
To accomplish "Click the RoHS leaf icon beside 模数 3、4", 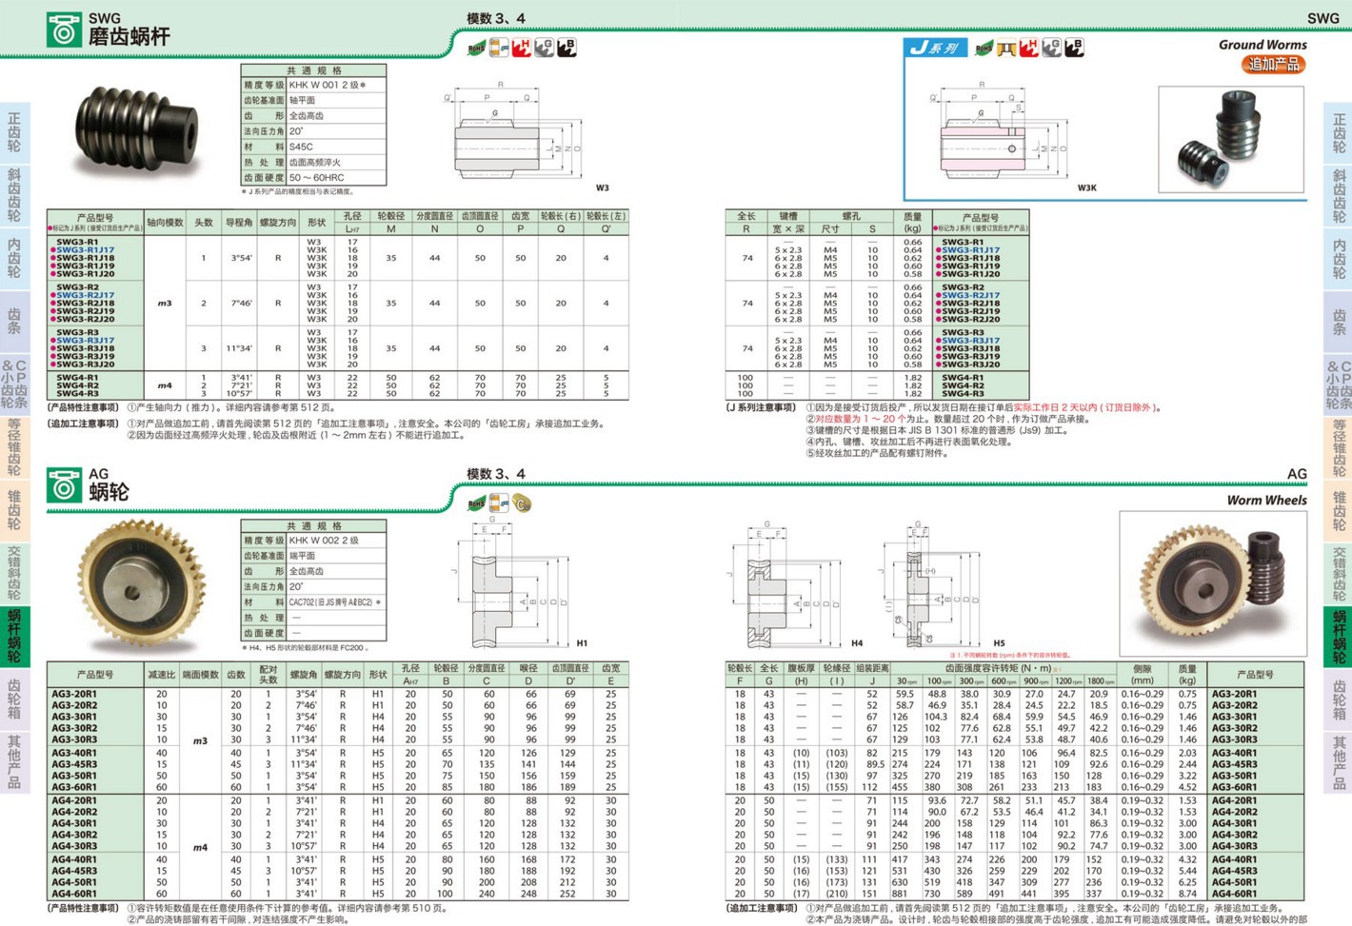I will tap(476, 48).
